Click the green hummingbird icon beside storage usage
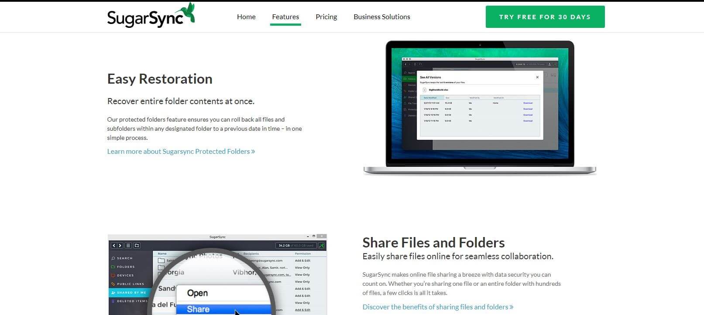Screen dimensions: 704x315 pos(322,246)
